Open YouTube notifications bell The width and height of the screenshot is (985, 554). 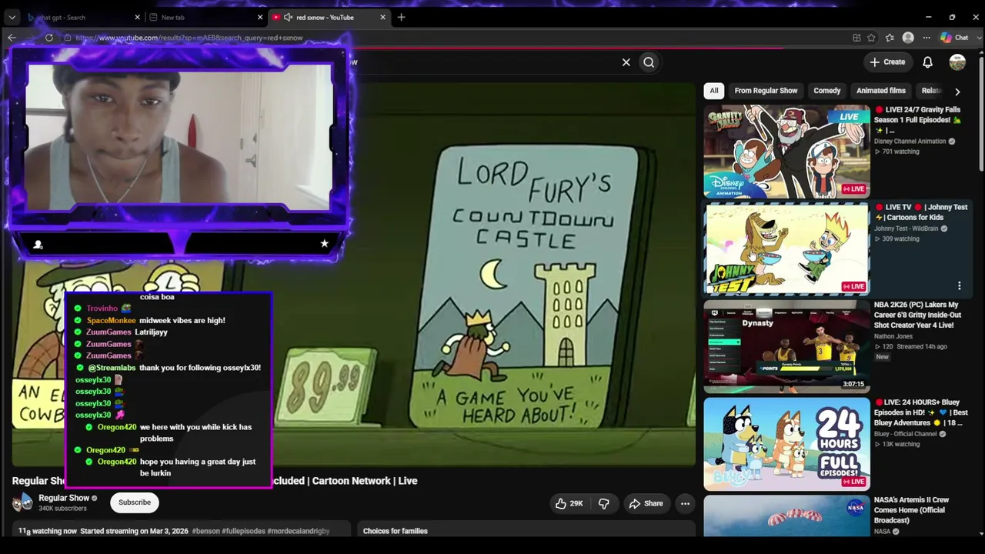pyautogui.click(x=928, y=62)
